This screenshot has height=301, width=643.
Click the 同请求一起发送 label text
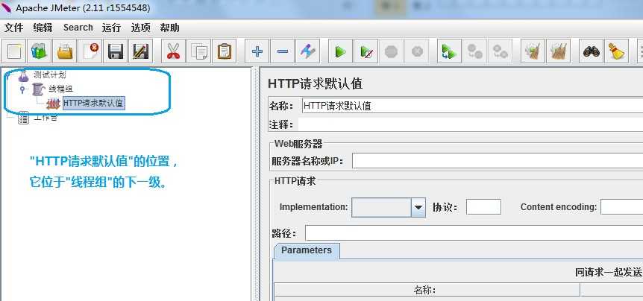point(608,273)
